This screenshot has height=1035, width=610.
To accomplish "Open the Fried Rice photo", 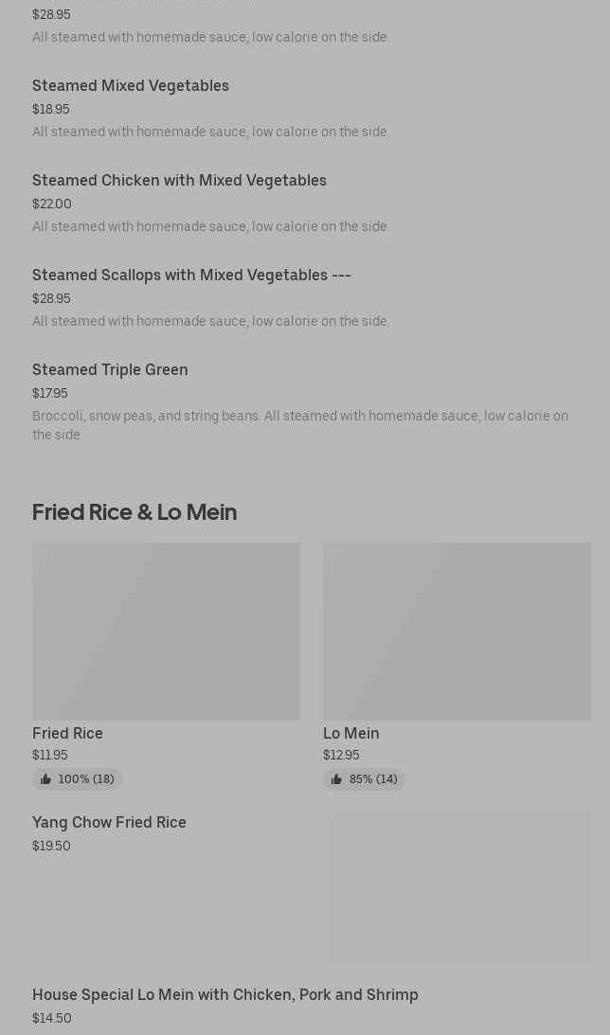I will [x=166, y=631].
